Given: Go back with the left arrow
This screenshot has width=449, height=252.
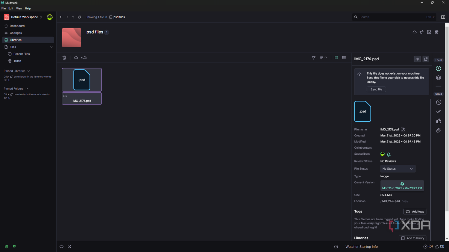Looking at the screenshot, I should point(61,17).
